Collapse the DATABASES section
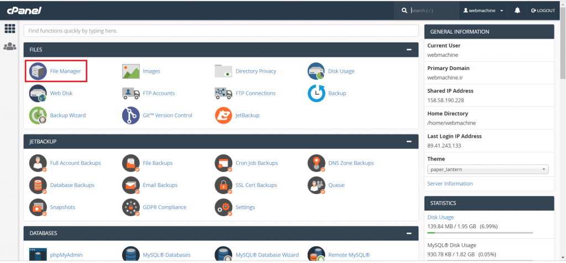The image size is (566, 263). 409,233
